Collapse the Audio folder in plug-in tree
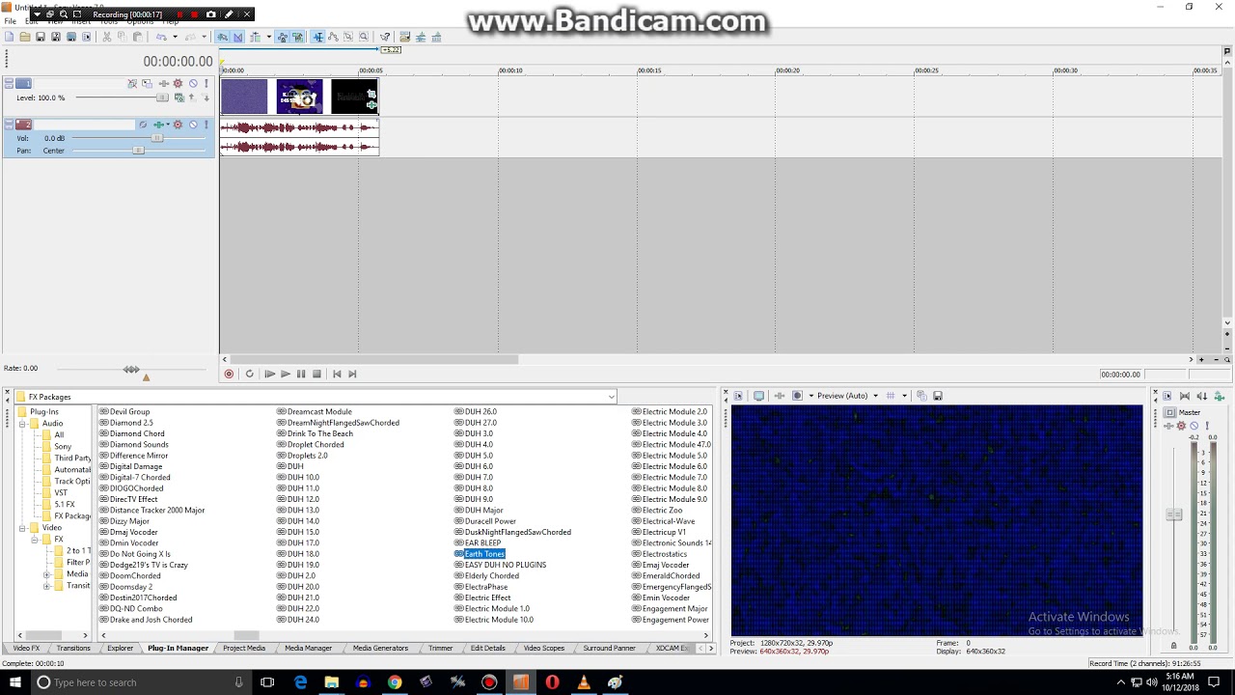This screenshot has height=695, width=1235. coord(22,424)
